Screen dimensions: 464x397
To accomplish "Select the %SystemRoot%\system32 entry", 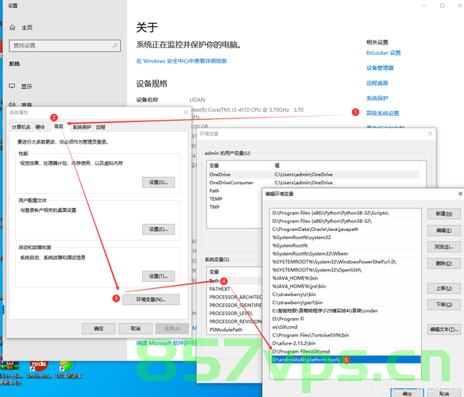I will point(346,237).
